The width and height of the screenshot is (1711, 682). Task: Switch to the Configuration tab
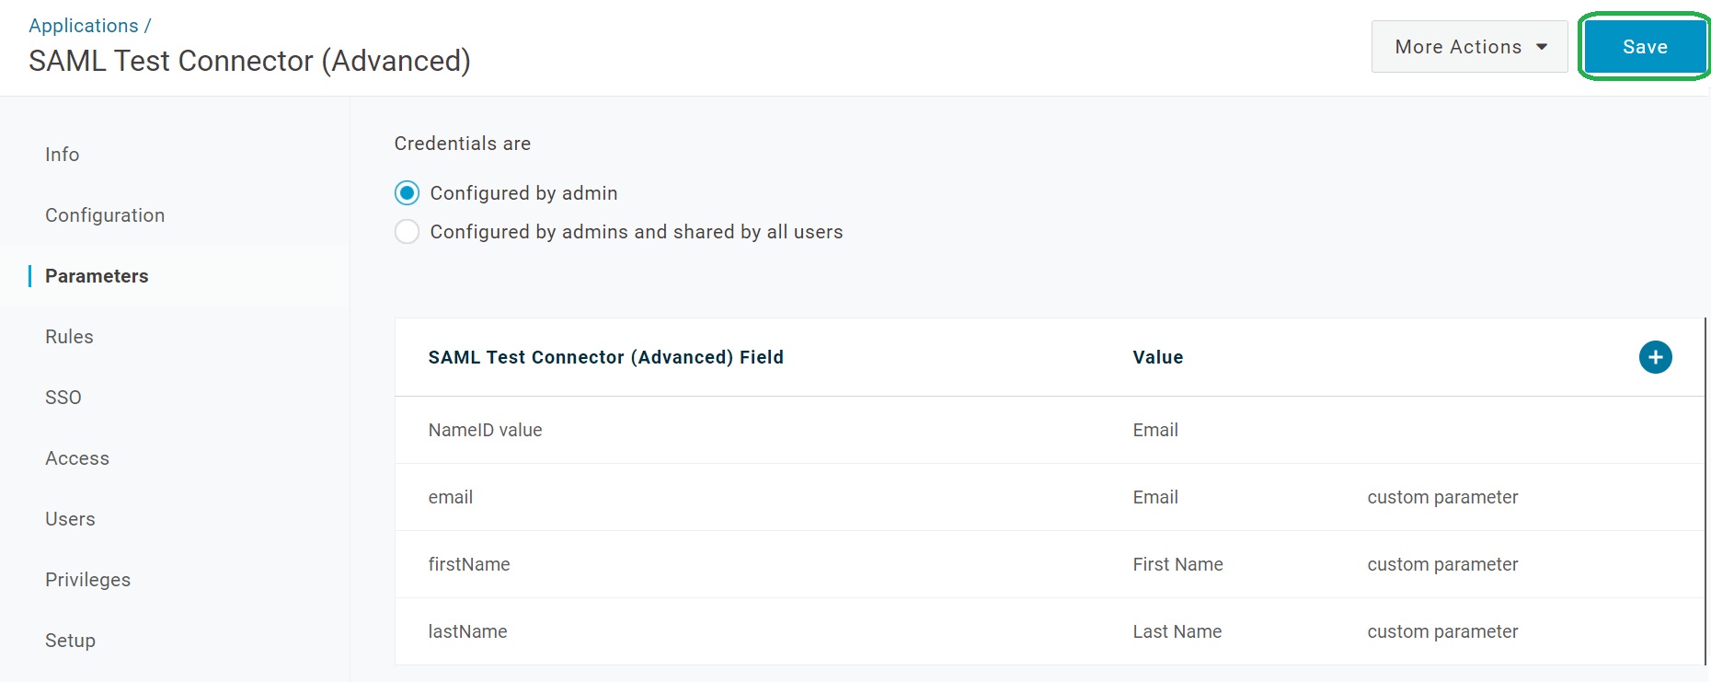point(105,215)
